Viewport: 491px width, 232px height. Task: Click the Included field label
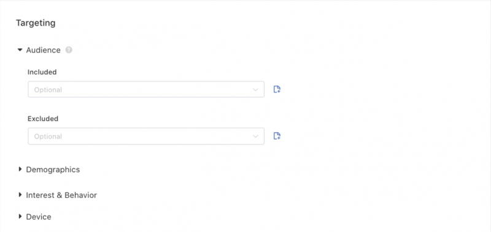(42, 72)
